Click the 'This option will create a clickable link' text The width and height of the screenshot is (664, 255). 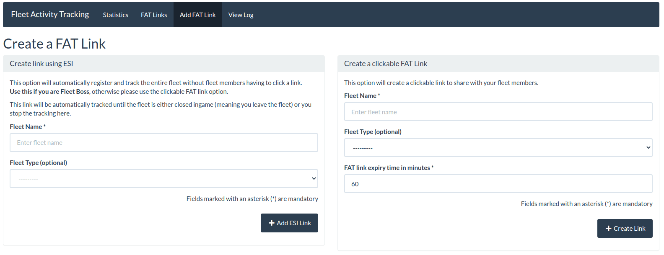click(x=441, y=83)
